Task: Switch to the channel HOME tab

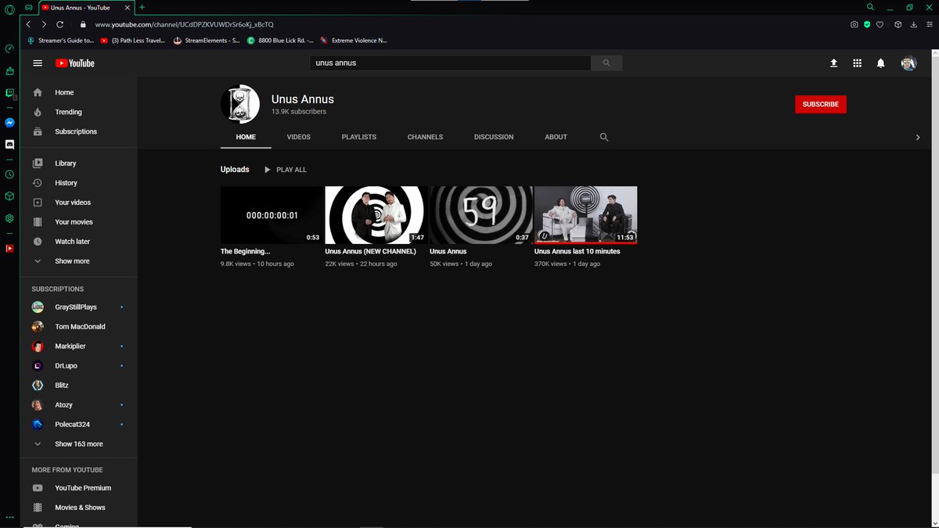Action: 246,137
